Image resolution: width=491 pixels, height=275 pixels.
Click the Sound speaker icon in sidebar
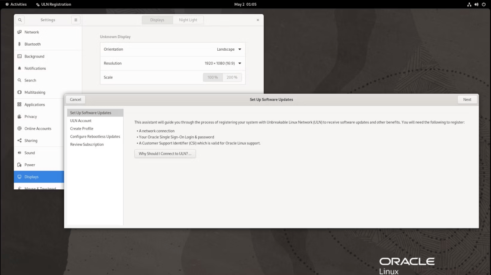coord(19,153)
